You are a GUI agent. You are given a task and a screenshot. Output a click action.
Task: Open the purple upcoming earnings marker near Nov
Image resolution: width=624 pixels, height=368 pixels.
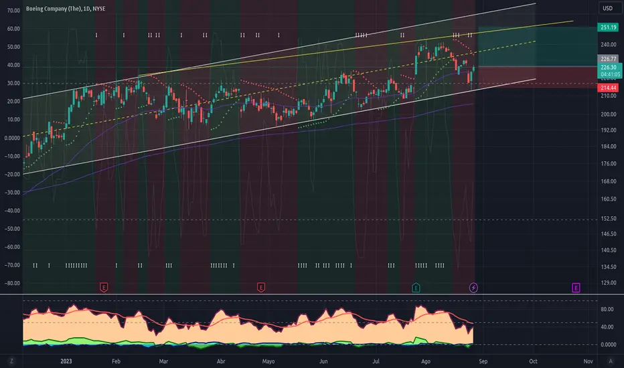[x=576, y=287]
